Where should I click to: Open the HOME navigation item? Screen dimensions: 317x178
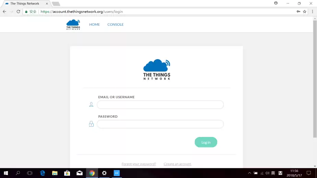(x=94, y=25)
